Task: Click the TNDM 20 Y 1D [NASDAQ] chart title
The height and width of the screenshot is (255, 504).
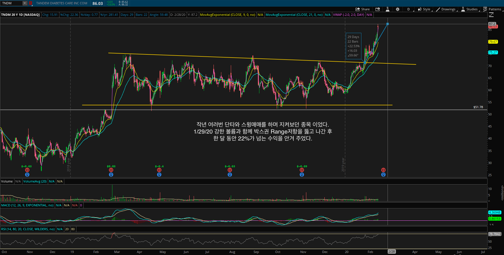Action: point(20,15)
